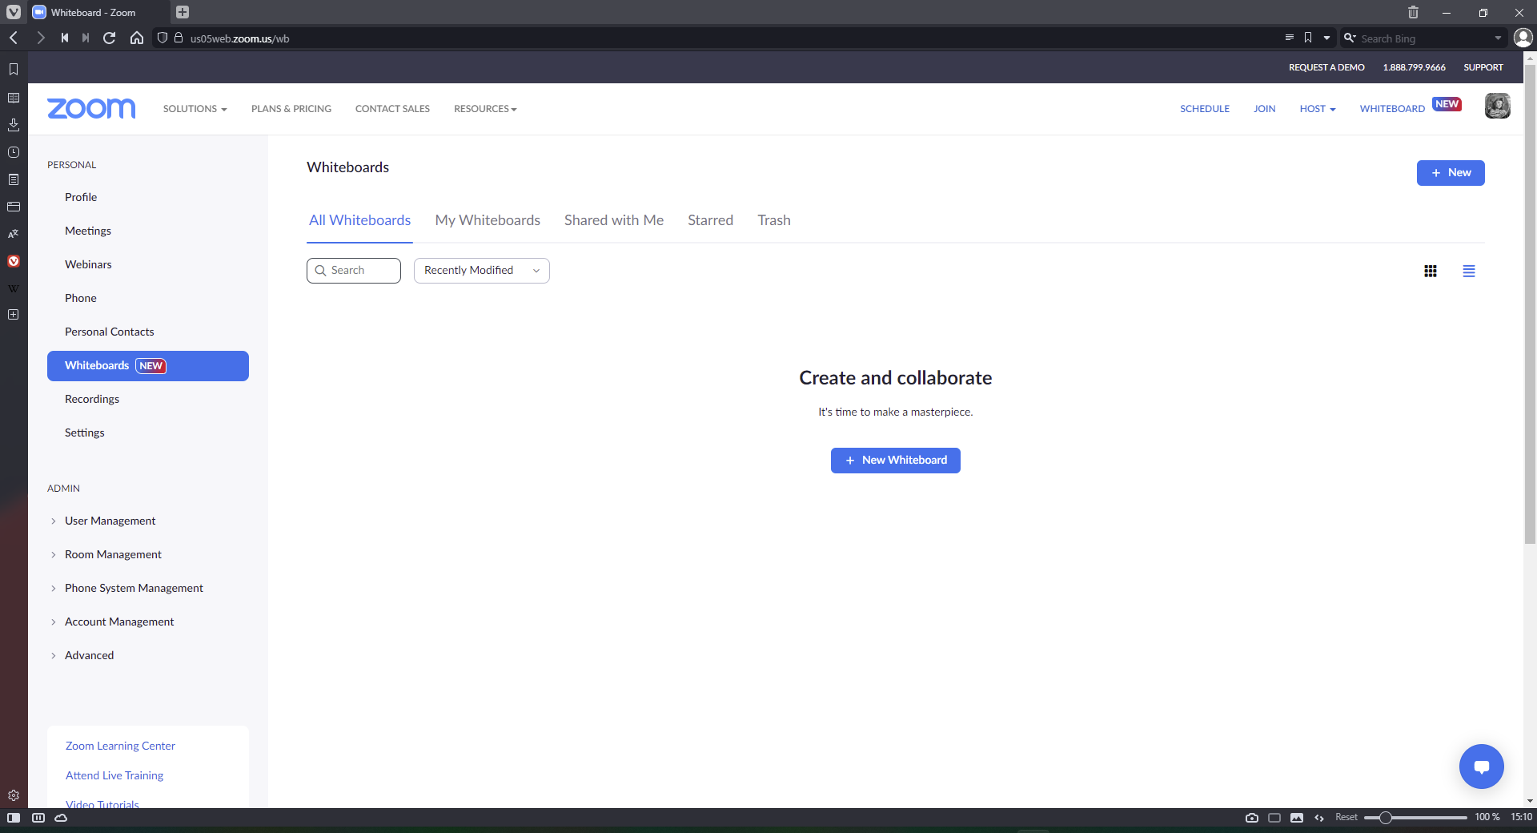
Task: Click the New Whiteboard button
Action: coord(896,461)
